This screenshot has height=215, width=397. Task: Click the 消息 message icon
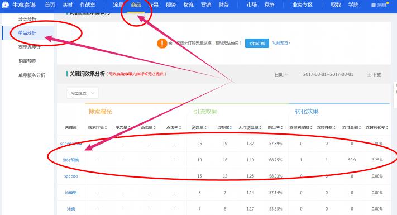(x=373, y=5)
